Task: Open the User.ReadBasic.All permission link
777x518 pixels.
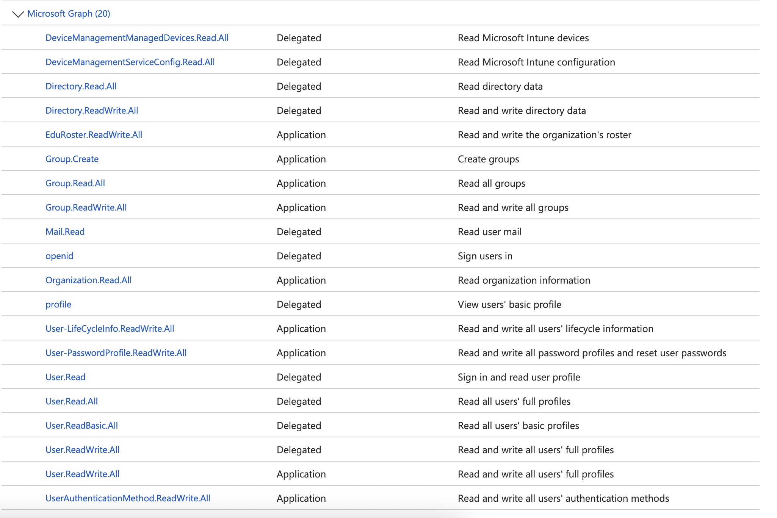Action: tap(81, 426)
